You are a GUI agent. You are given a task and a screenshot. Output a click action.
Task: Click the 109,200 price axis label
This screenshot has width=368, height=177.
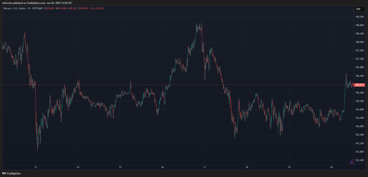[x=359, y=17]
